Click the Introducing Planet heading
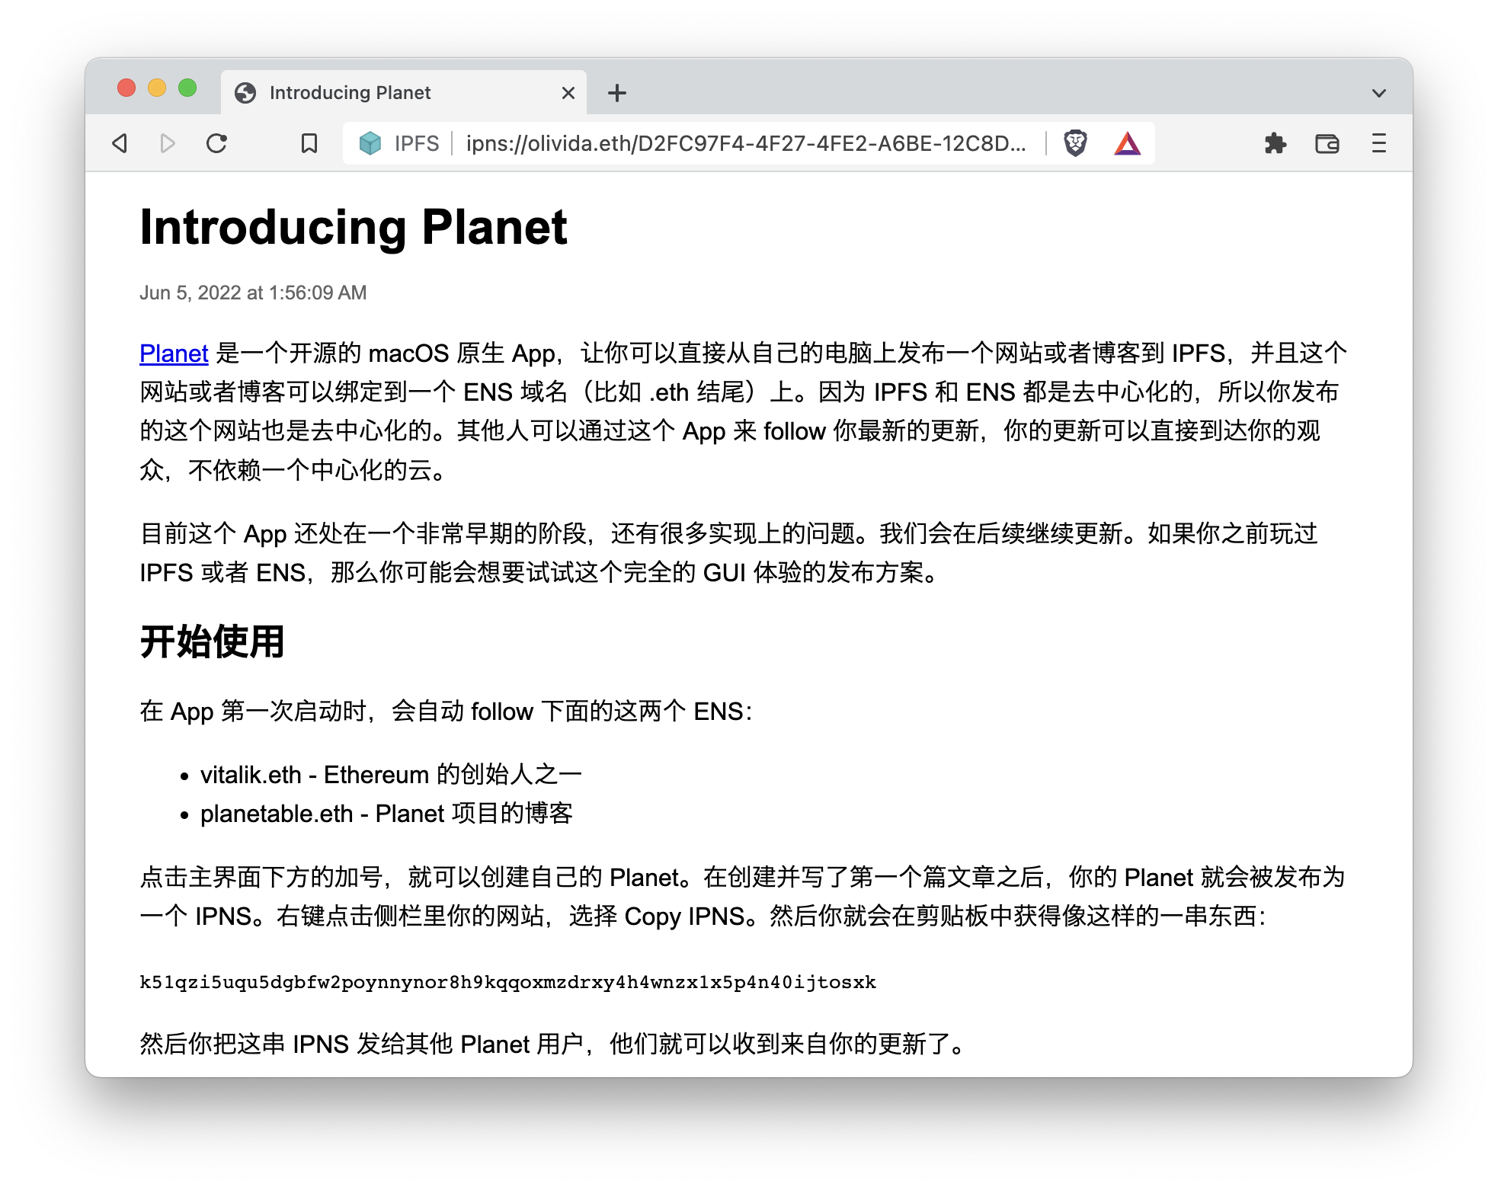1498x1190 pixels. point(354,227)
